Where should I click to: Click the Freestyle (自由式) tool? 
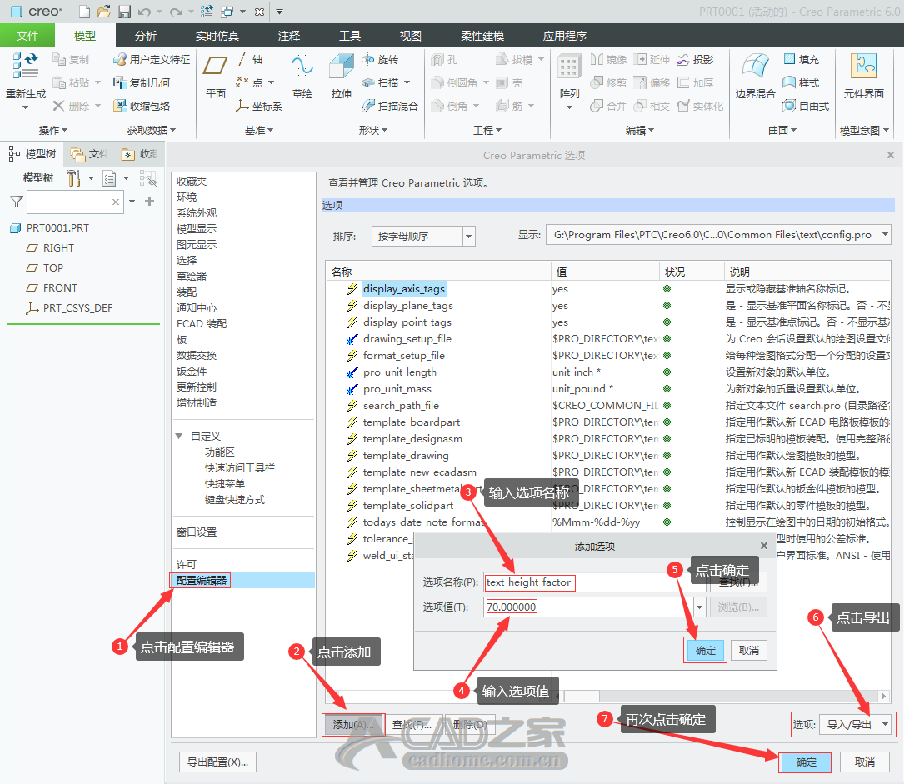806,106
